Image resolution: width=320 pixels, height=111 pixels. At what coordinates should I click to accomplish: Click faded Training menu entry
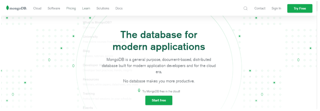pyautogui.click(x=89, y=94)
